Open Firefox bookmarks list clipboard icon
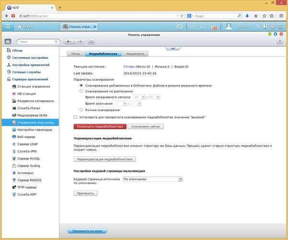 click(x=272, y=16)
